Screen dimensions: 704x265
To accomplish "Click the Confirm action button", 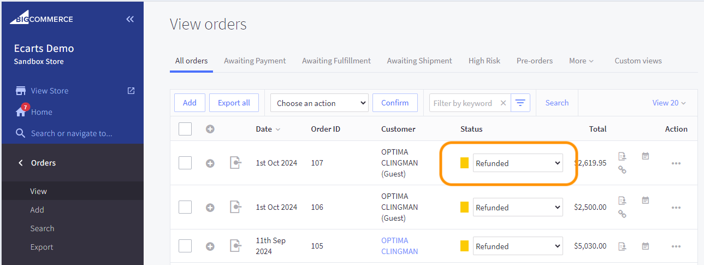I will [395, 103].
